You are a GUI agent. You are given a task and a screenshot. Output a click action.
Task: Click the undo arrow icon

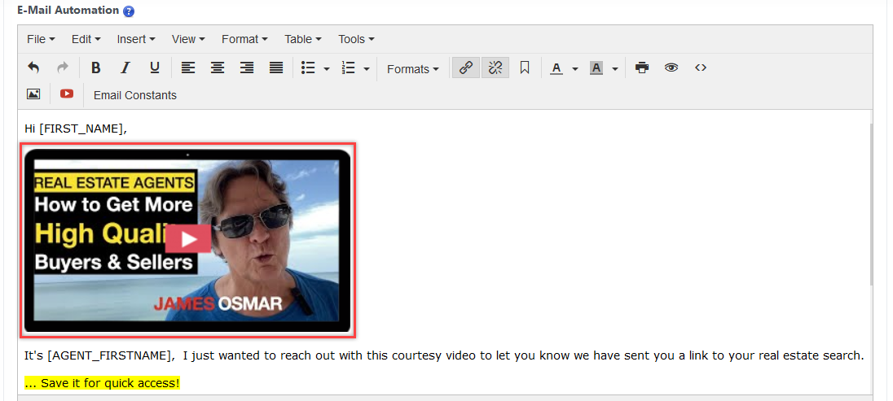33,68
